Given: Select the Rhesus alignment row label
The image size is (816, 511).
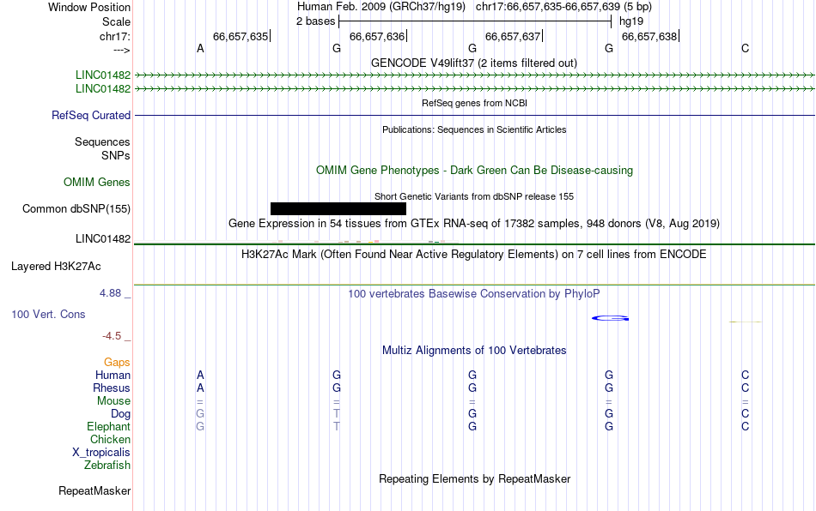Looking at the screenshot, I should pyautogui.click(x=112, y=388).
